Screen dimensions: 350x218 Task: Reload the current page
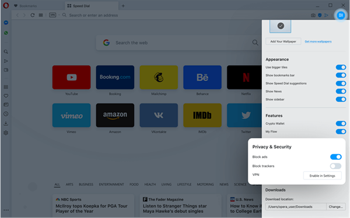pos(32,15)
